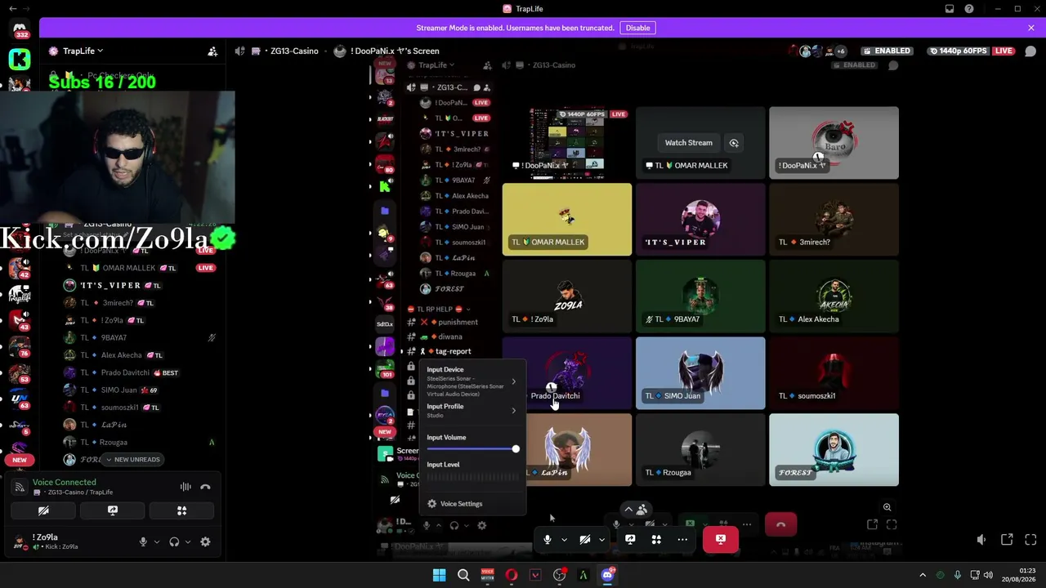The image size is (1046, 588).
Task: Click the system tray volume icon
Action: tap(988, 575)
